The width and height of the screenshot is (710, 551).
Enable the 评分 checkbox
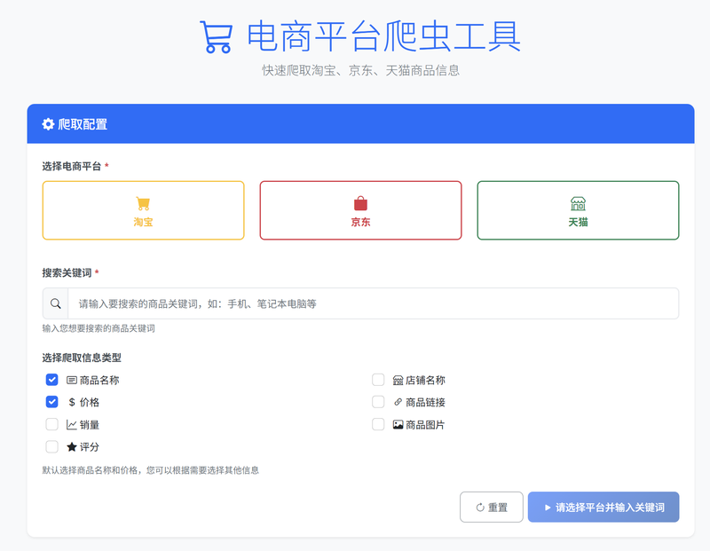[52, 447]
